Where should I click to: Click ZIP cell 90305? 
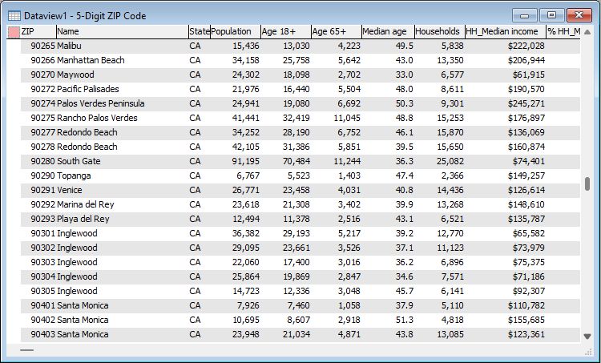43,292
